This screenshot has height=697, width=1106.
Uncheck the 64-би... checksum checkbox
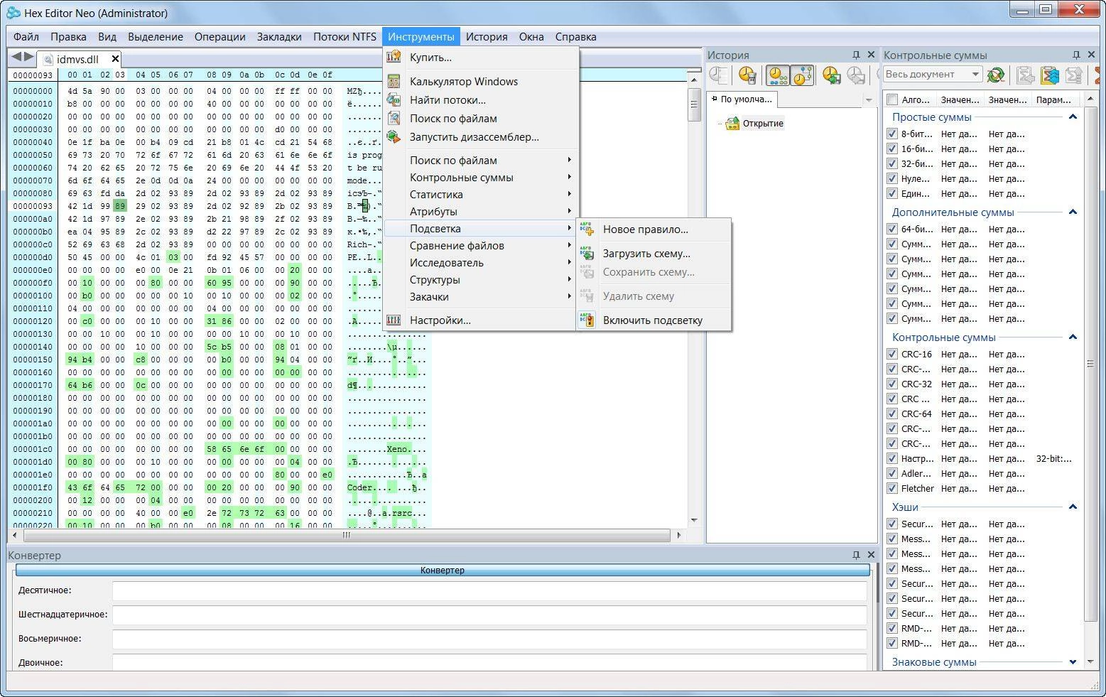tap(892, 229)
